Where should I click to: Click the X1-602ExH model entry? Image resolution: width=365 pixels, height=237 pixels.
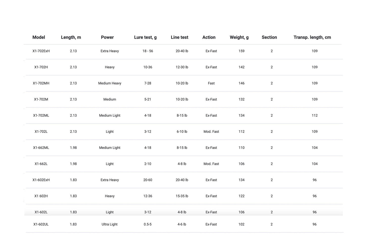tap(41, 180)
